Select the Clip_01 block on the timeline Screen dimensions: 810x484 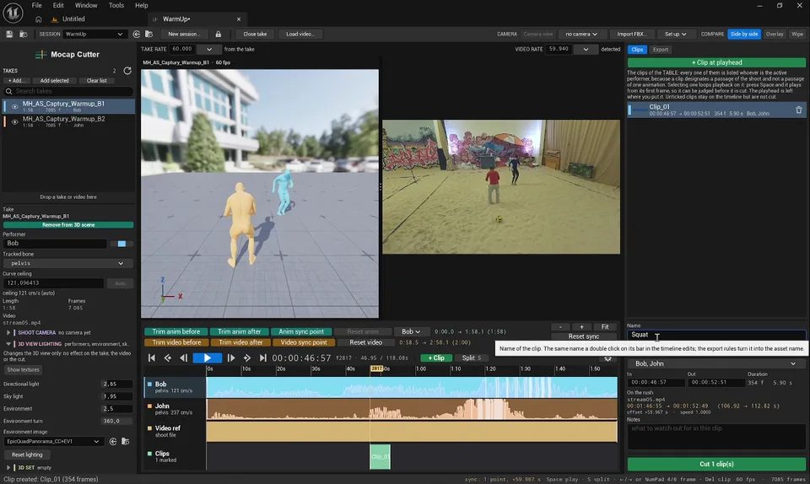[x=381, y=457]
